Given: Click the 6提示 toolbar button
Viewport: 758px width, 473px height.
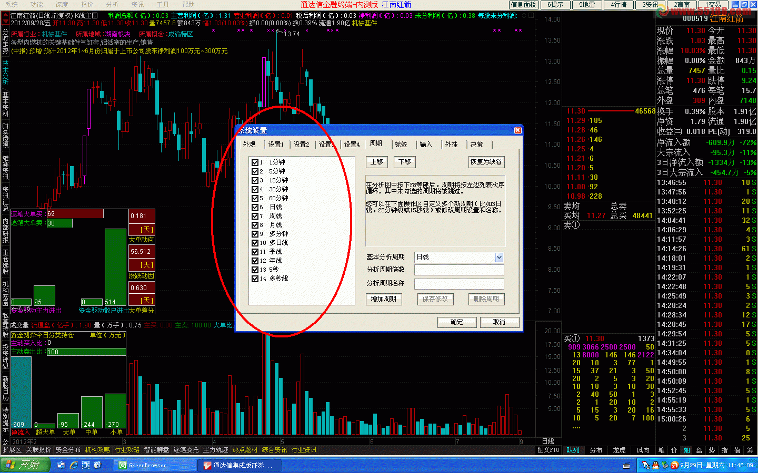Looking at the screenshot, I should tap(555, 5).
